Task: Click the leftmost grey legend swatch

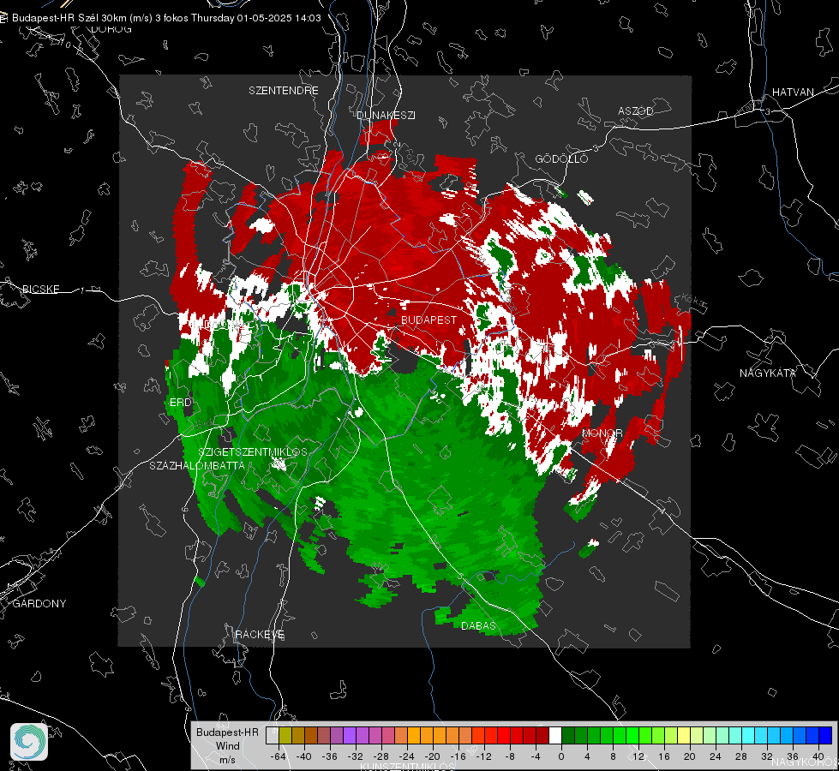Action: (272, 735)
